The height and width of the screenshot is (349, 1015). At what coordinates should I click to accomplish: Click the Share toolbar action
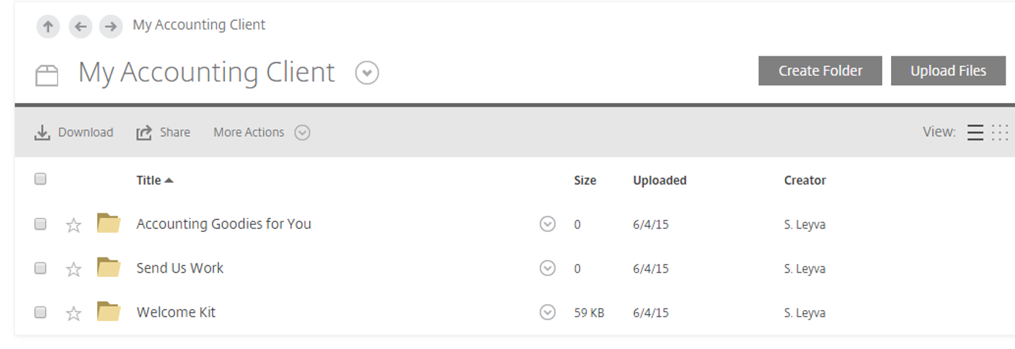click(x=164, y=133)
